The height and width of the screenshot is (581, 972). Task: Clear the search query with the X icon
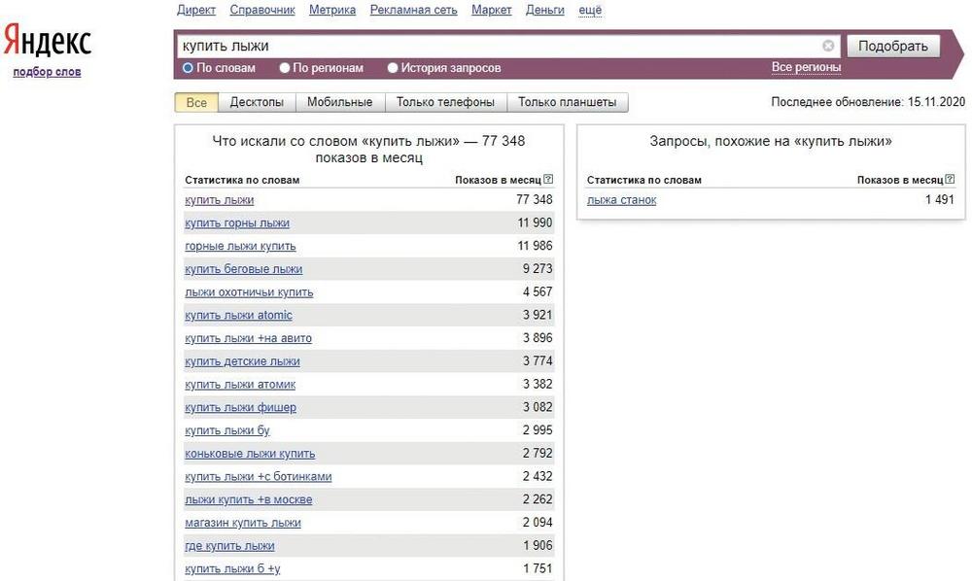coord(828,46)
